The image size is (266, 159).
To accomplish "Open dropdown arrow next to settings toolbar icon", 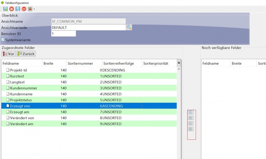I will pyautogui.click(x=34, y=9).
